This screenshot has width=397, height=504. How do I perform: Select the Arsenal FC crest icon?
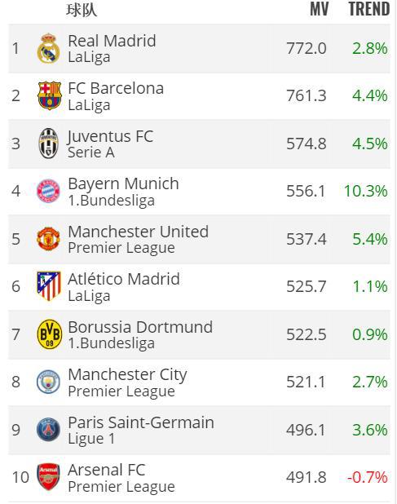click(48, 477)
